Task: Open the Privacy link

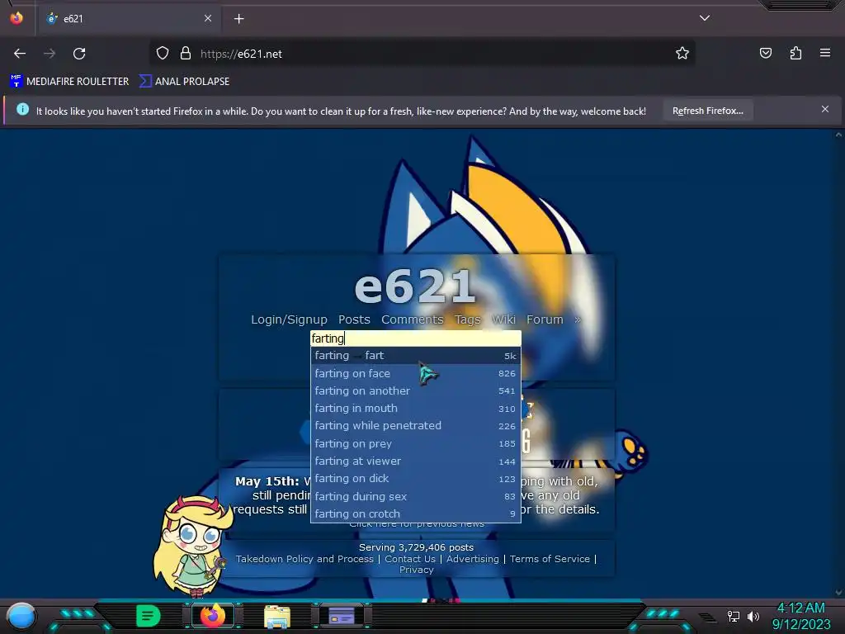Action: pos(416,570)
